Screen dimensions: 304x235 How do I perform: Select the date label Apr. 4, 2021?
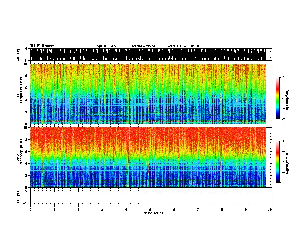[107, 46]
